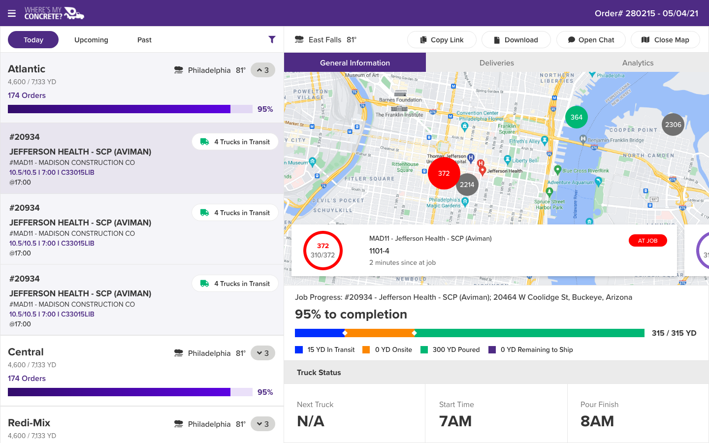The height and width of the screenshot is (443, 709).
Task: Click the first diamond marker on progress bar
Action: 345,333
